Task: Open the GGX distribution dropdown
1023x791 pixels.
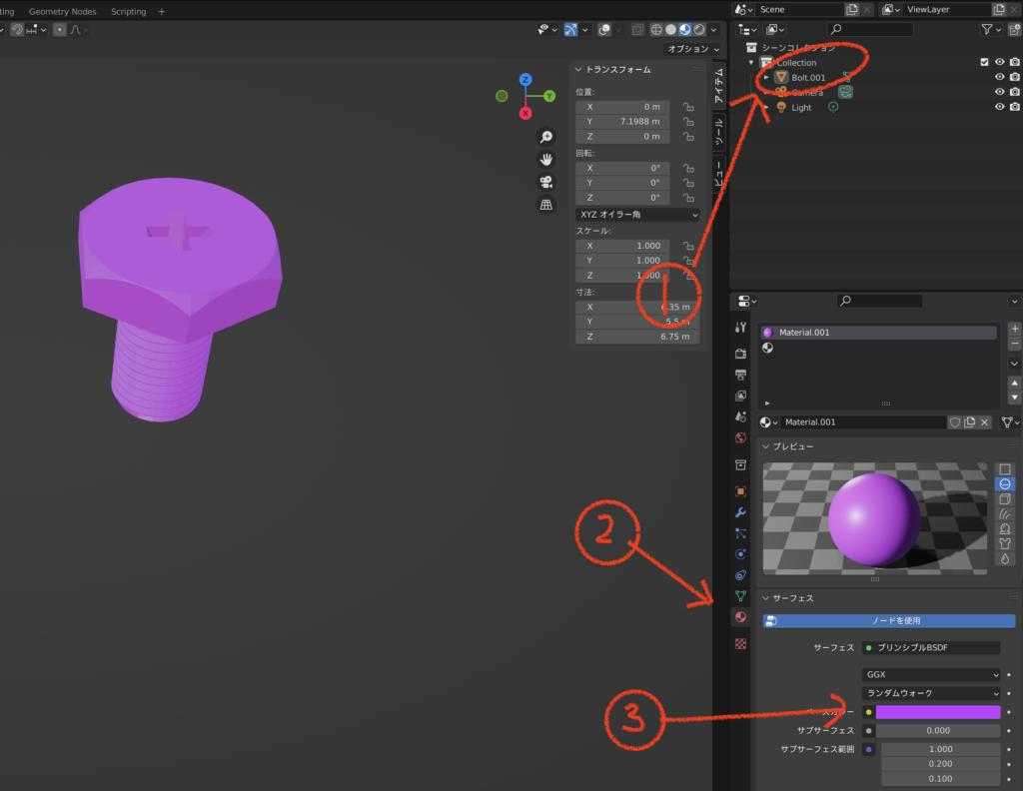Action: pyautogui.click(x=932, y=674)
